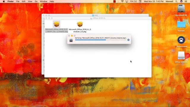Open Spotlight search
The width and height of the screenshot is (190, 107).
pyautogui.click(x=176, y=1)
